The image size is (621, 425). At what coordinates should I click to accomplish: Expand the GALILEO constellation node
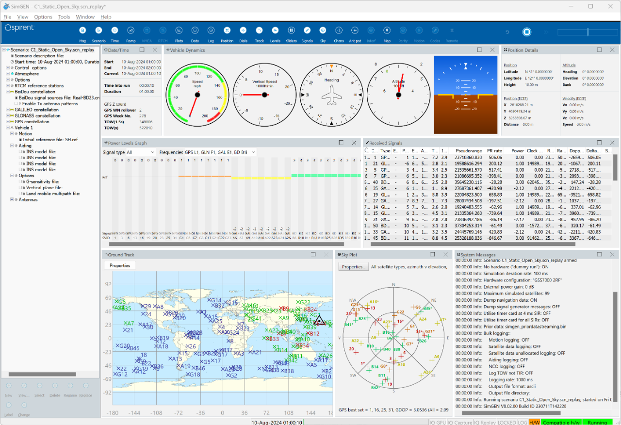point(7,110)
